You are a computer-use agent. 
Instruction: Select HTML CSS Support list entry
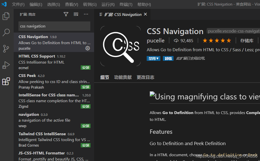(54, 62)
